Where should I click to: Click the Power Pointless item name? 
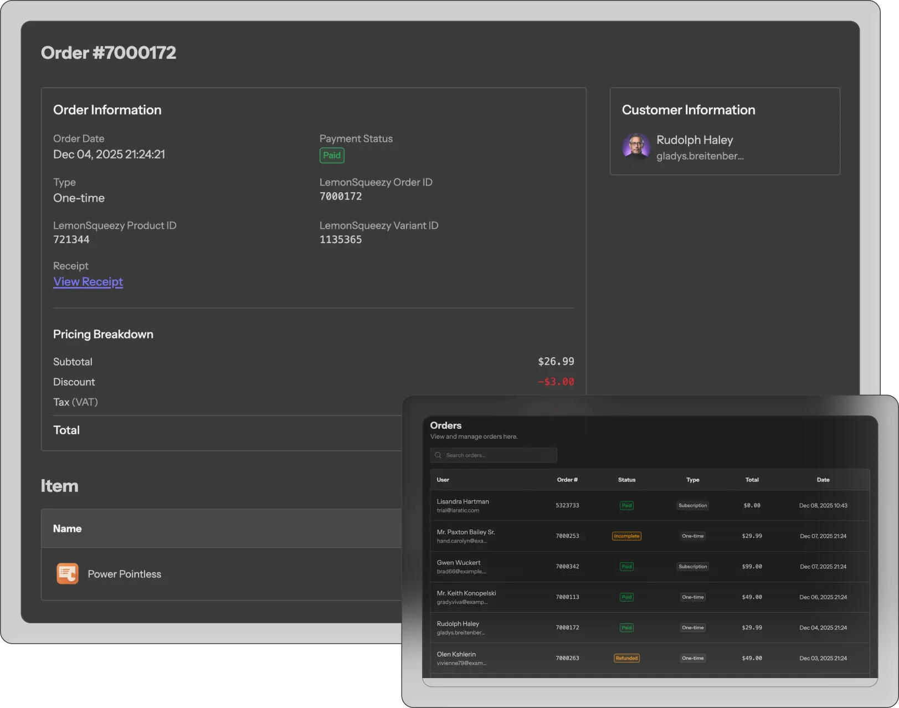pos(125,574)
